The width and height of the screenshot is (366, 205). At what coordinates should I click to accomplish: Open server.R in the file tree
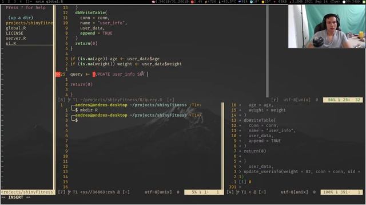16,38
